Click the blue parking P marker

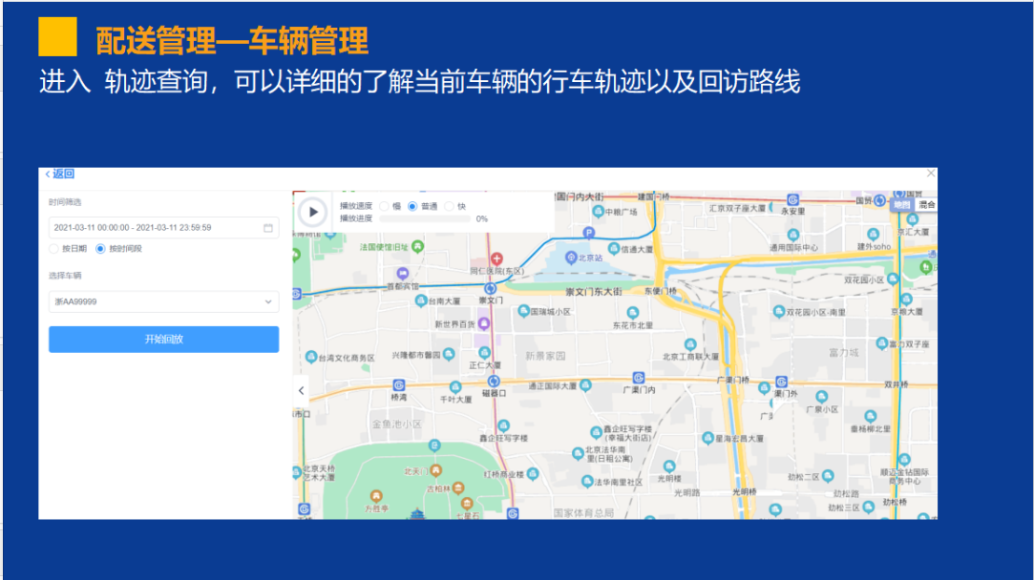pyautogui.click(x=589, y=233)
